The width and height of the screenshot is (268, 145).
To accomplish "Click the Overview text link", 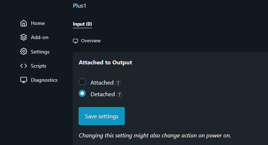I will click(x=91, y=41).
